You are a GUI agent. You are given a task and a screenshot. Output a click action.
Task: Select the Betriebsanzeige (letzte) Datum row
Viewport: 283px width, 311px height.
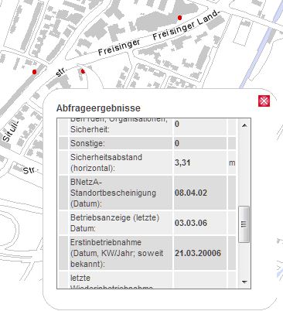[x=147, y=223]
